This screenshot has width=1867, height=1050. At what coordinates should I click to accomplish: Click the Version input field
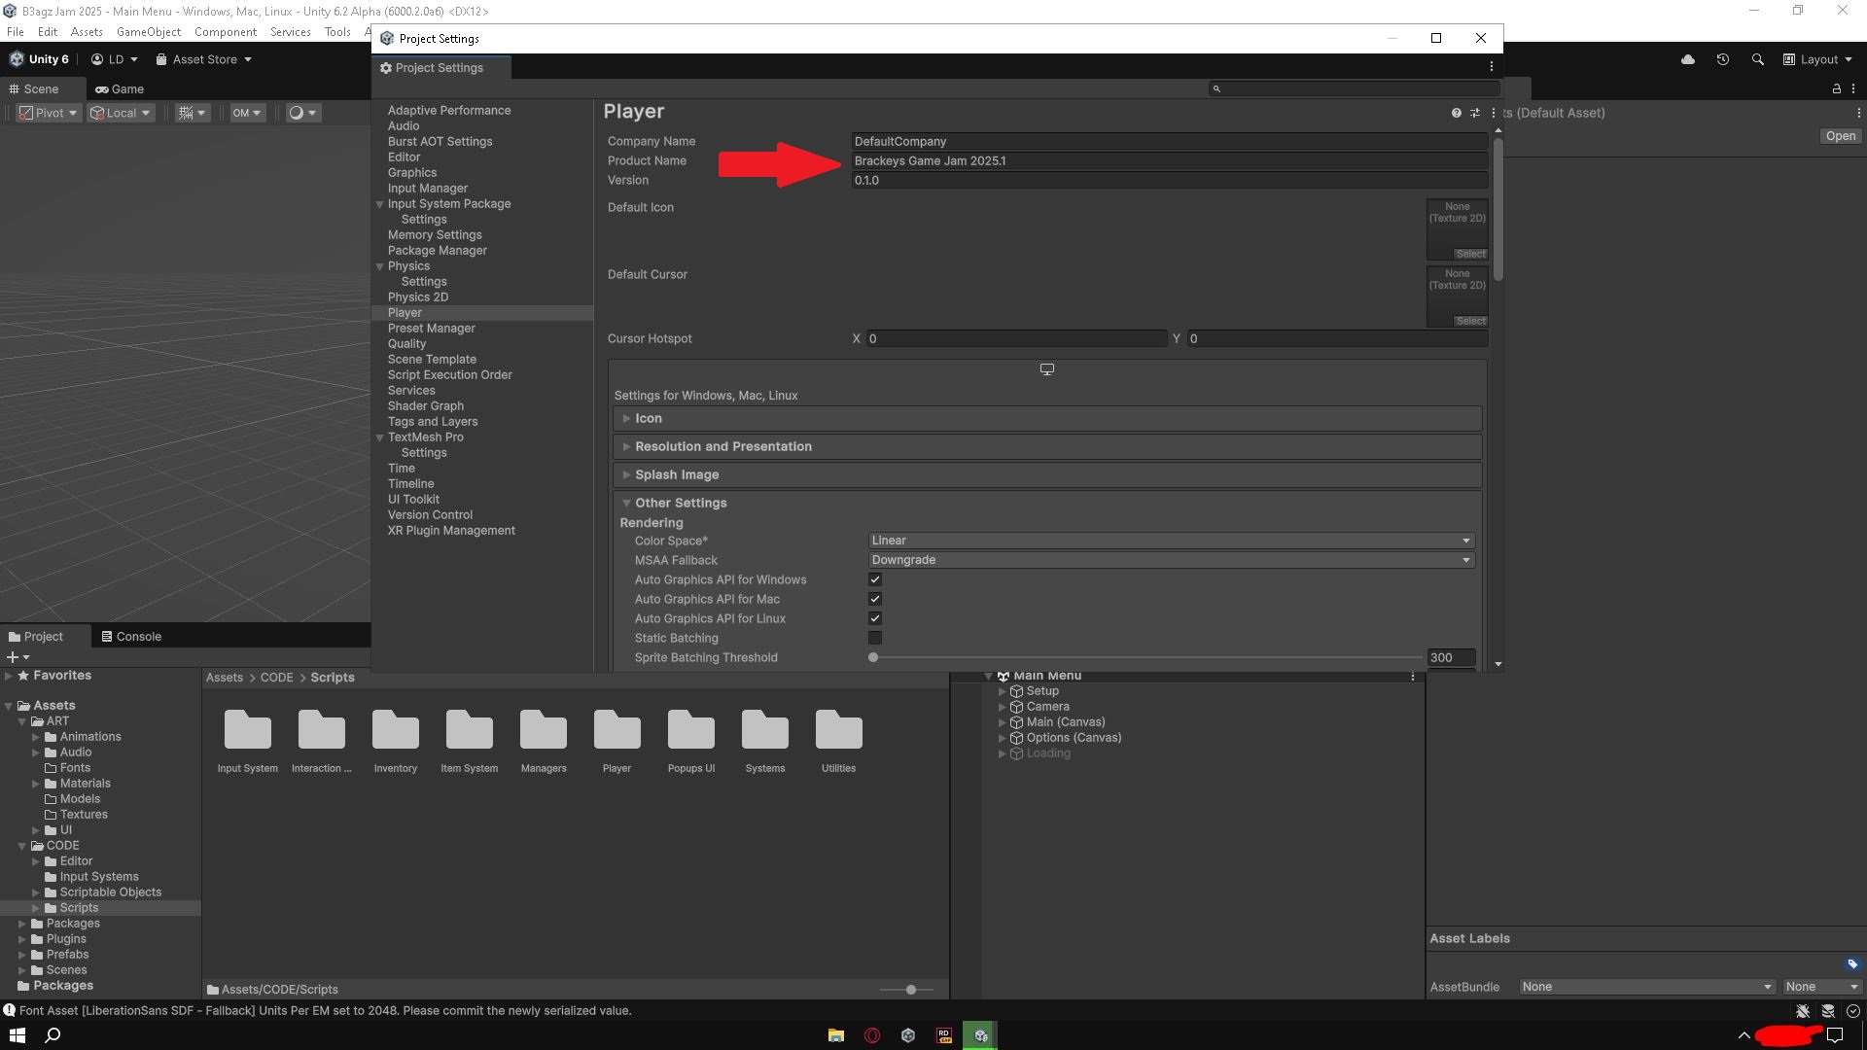1169,181
